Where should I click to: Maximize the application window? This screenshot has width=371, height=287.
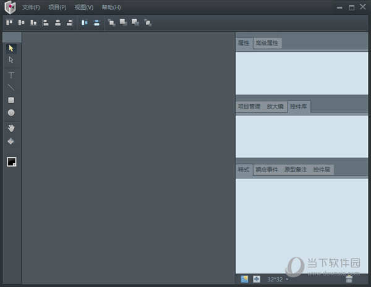click(x=352, y=7)
